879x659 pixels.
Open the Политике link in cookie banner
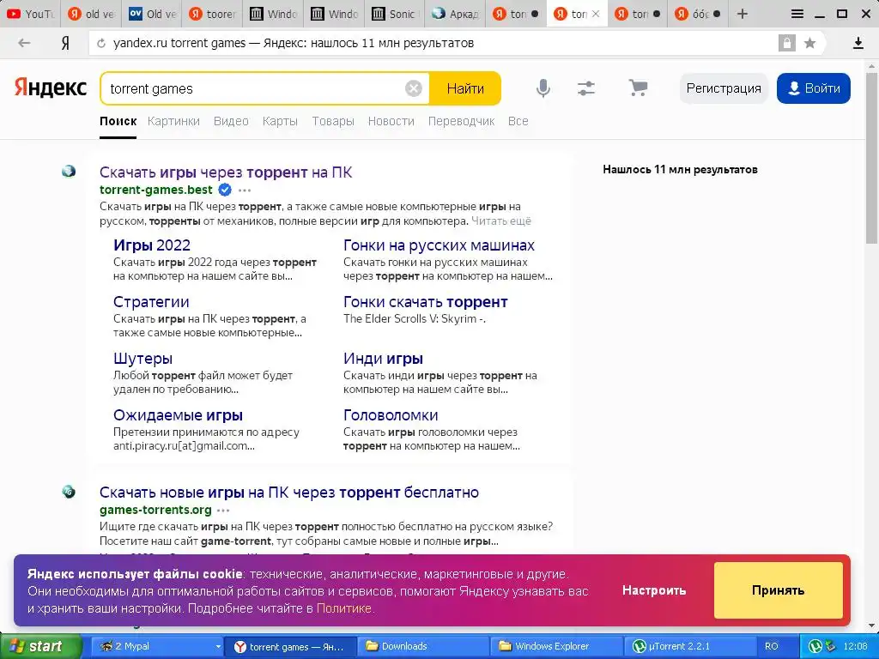343,608
